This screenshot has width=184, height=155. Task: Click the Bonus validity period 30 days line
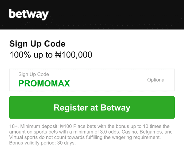click(x=42, y=143)
